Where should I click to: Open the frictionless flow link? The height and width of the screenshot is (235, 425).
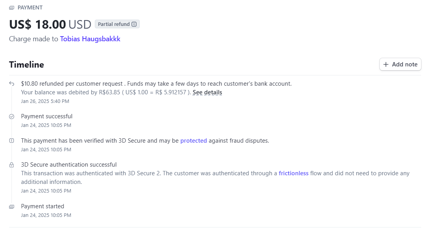click(x=294, y=173)
